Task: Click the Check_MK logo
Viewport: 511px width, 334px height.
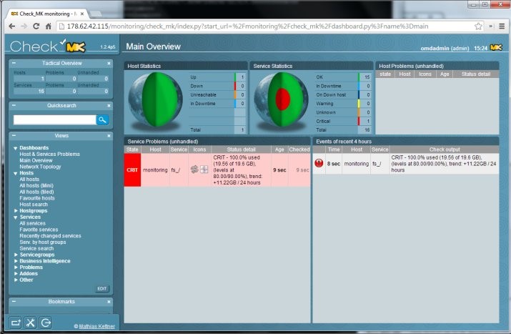Action: pos(47,47)
